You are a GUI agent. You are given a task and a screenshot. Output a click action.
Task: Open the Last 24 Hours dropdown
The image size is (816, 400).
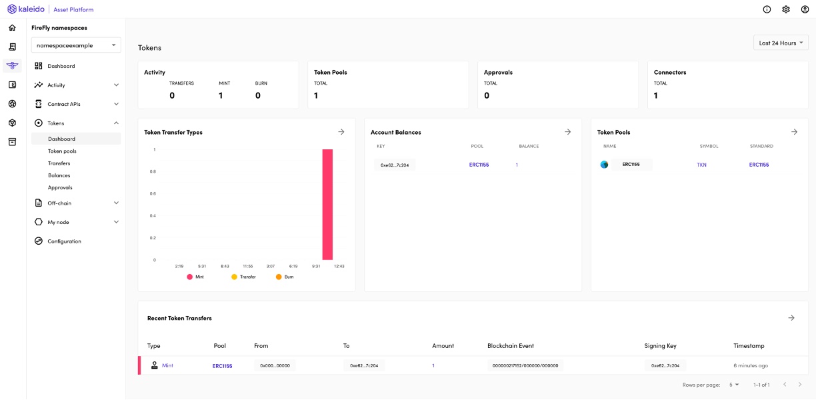[x=779, y=42]
